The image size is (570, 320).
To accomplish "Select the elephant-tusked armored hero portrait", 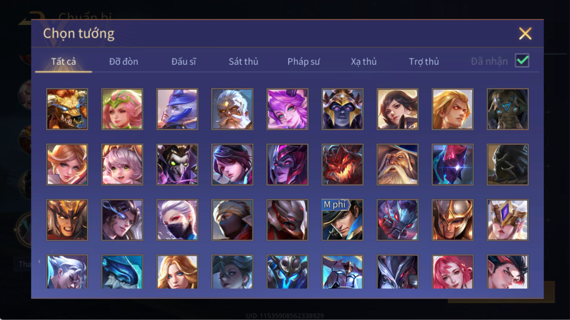I will click(x=507, y=109).
